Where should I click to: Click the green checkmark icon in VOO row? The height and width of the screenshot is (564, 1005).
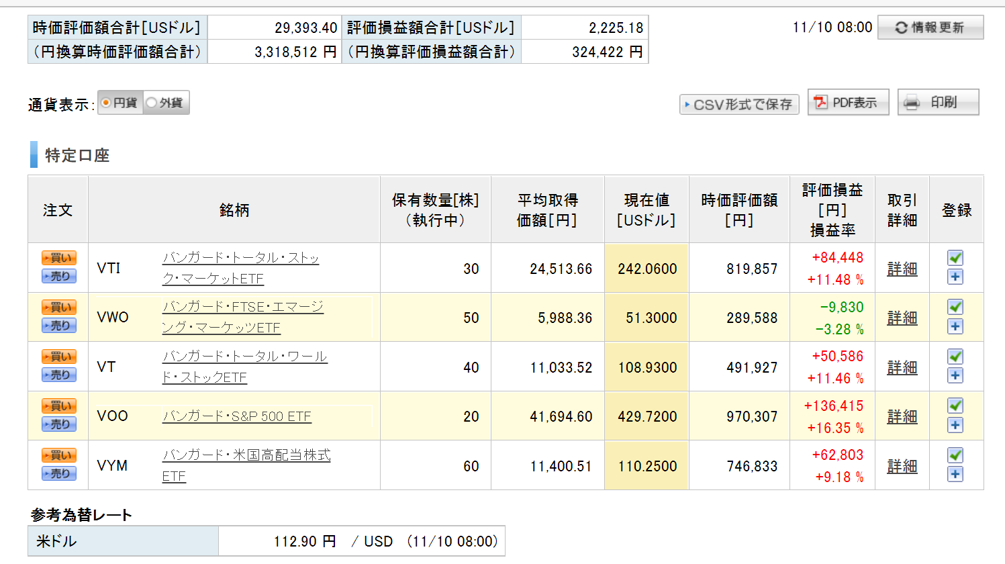click(955, 406)
